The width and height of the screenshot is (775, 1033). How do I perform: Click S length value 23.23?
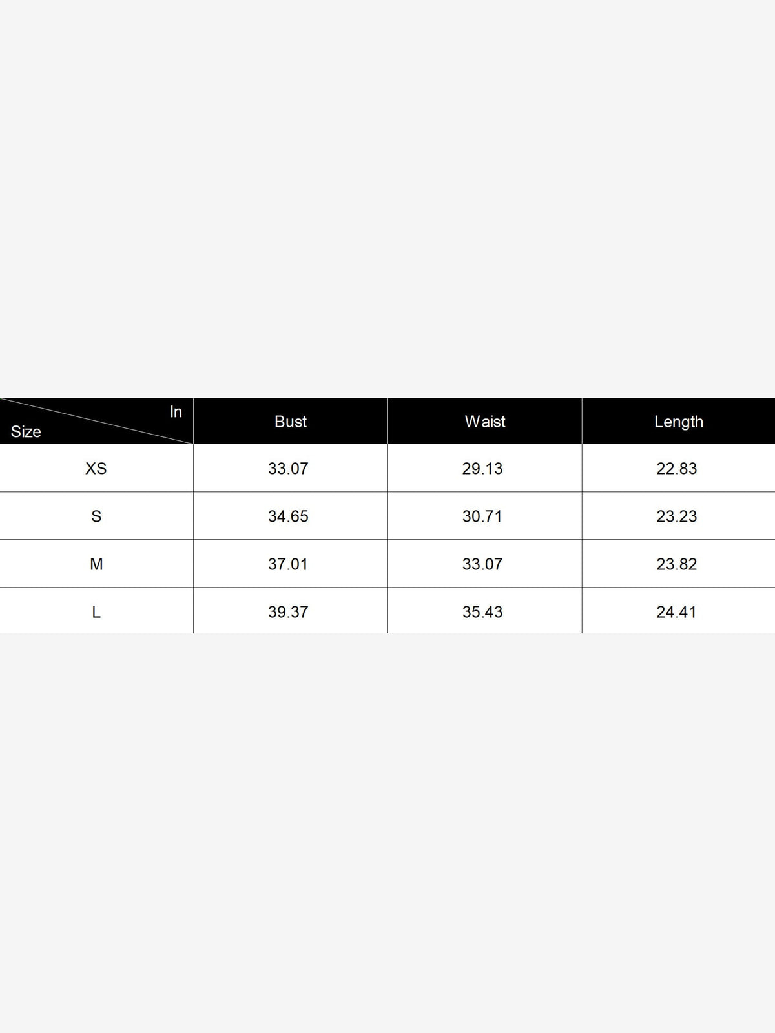point(677,516)
